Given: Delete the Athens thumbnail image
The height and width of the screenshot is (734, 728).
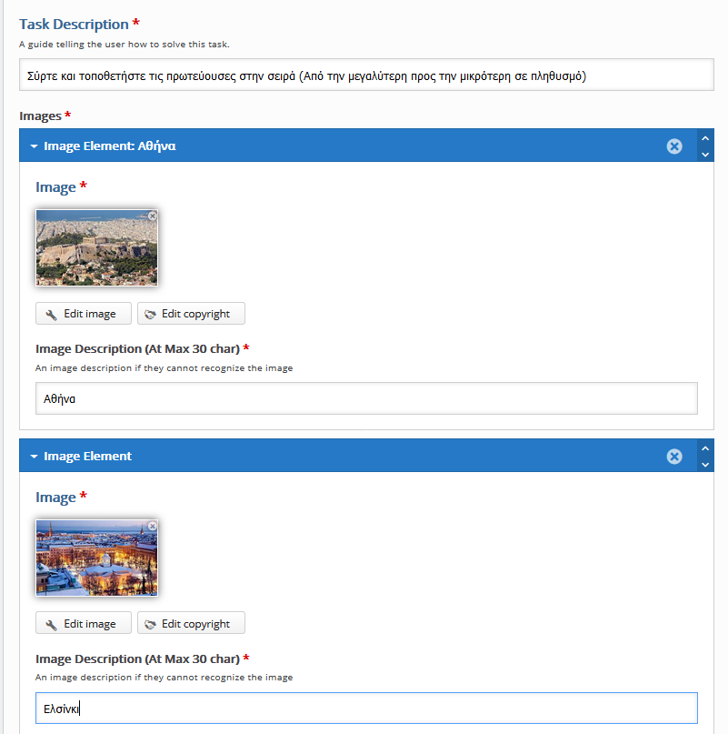Looking at the screenshot, I should click(152, 216).
